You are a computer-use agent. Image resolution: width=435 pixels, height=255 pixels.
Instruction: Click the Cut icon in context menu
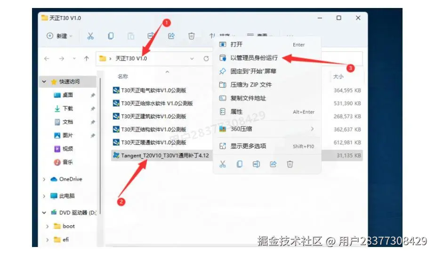223,164
